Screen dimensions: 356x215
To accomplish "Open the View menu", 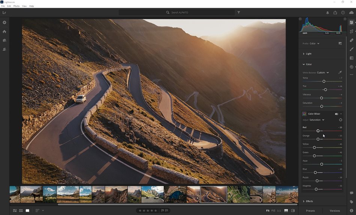I will [x=24, y=6].
